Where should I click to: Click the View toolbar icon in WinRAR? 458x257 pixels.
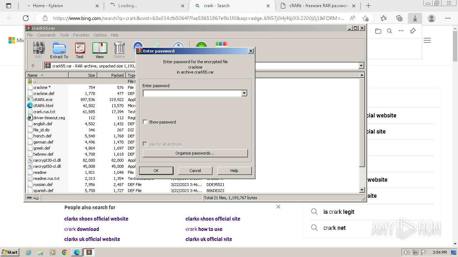tap(99, 50)
